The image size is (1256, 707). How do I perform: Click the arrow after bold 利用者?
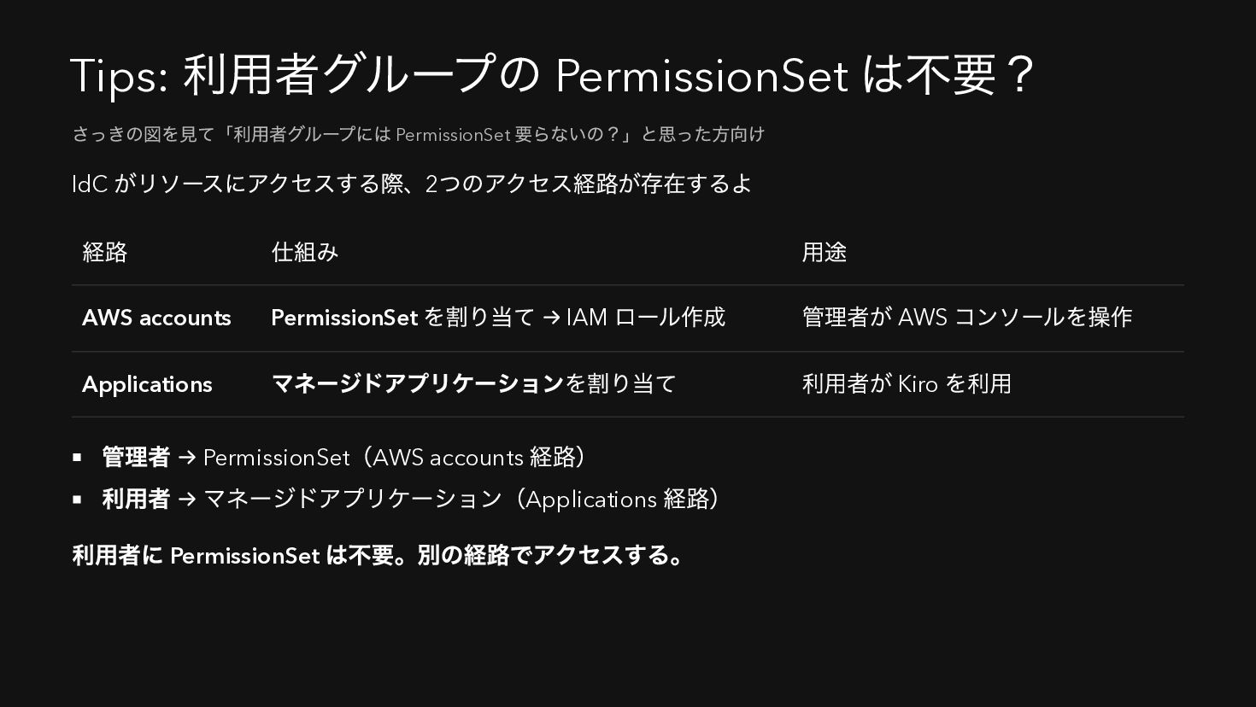coord(187,500)
